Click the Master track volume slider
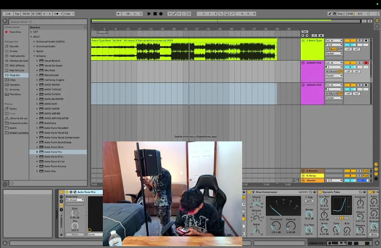Viewport: 381px width, 248px height. (350, 180)
